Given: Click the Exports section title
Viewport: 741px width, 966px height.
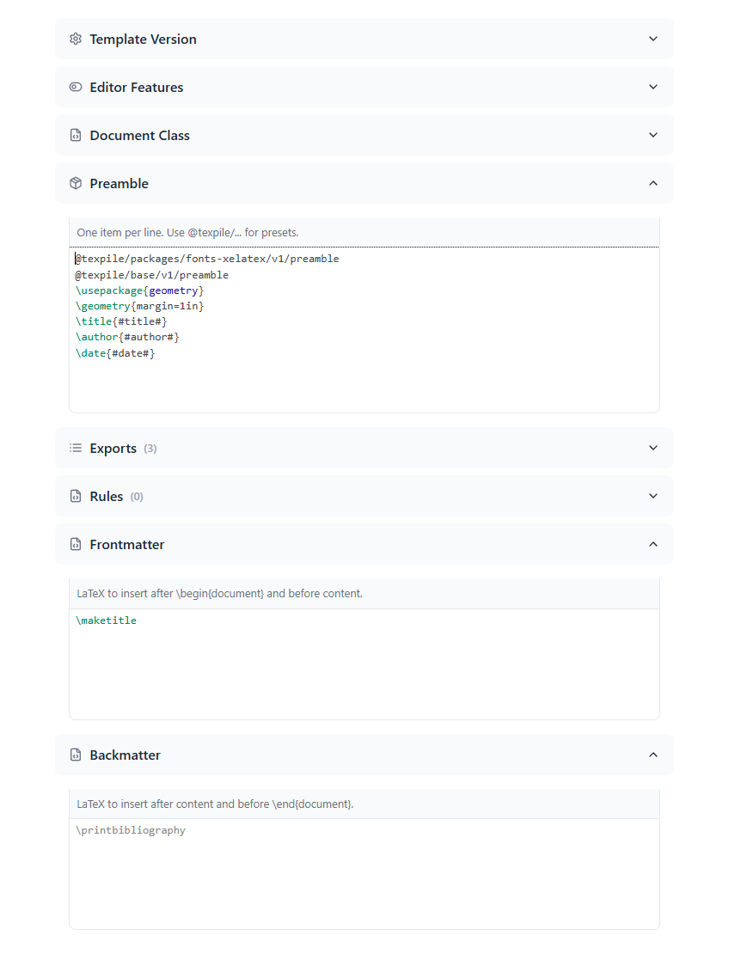Looking at the screenshot, I should pyautogui.click(x=113, y=448).
